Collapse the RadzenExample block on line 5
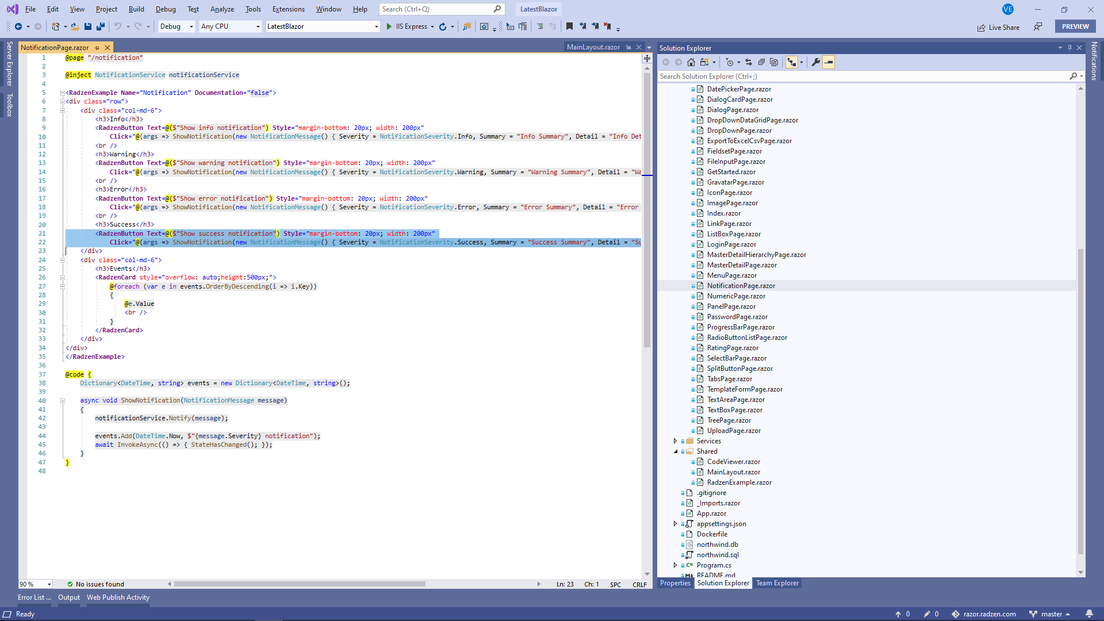The image size is (1104, 621). click(63, 93)
